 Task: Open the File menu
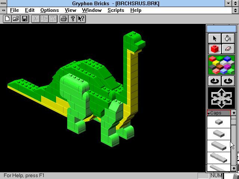(14, 10)
